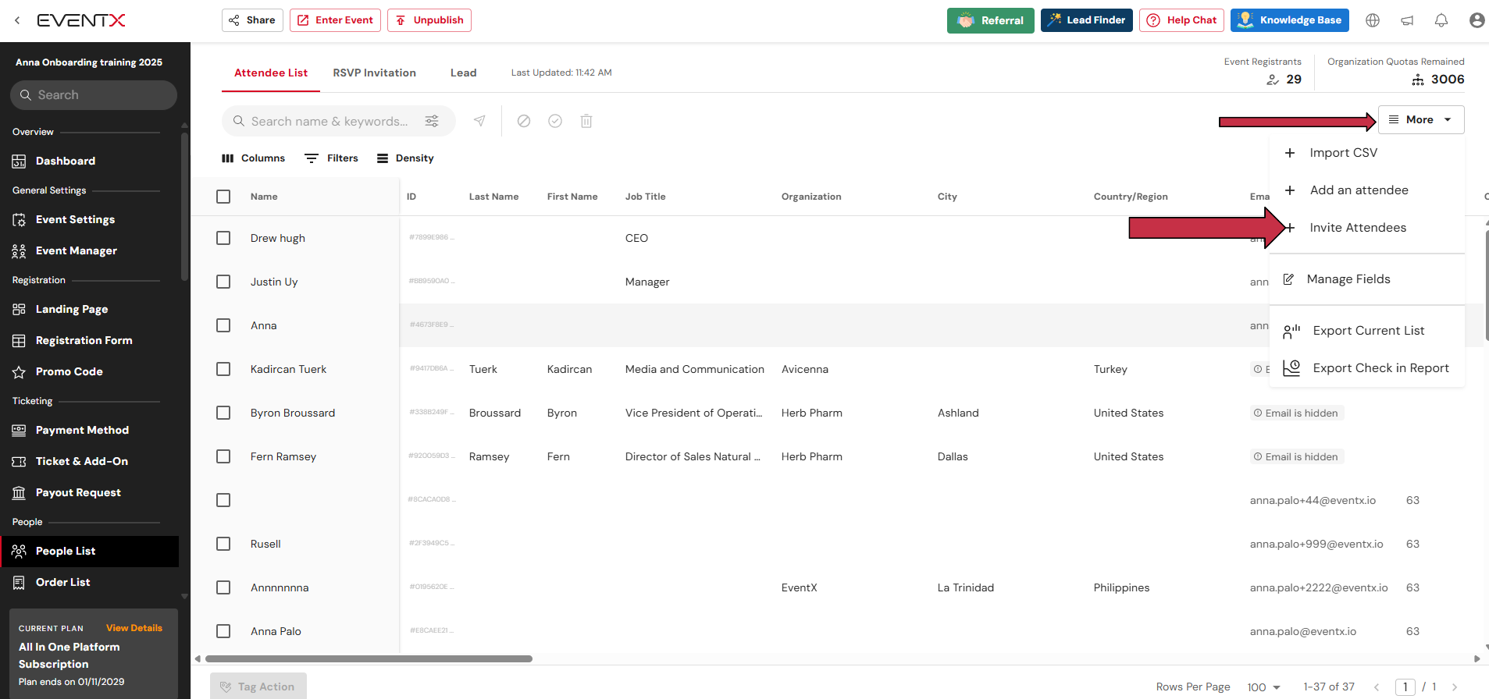The width and height of the screenshot is (1489, 699).
Task: Open search filter sliders icon
Action: (x=432, y=121)
